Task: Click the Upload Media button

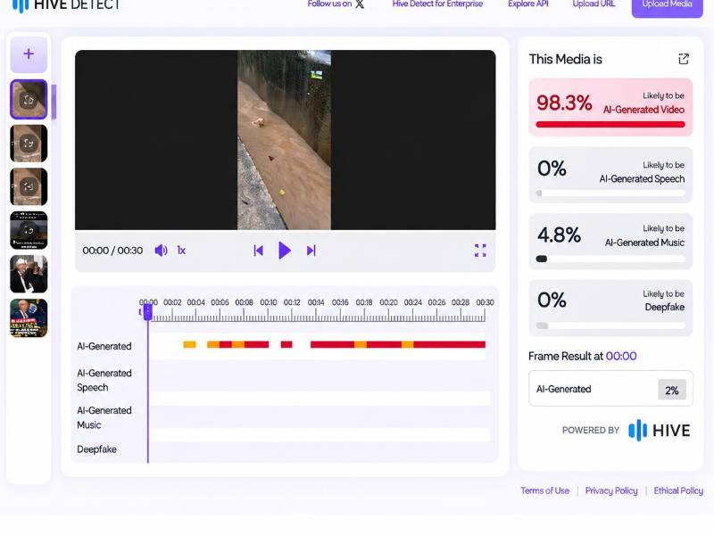Action: point(667,6)
